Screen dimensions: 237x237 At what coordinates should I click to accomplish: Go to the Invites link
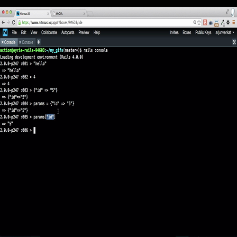(174, 33)
